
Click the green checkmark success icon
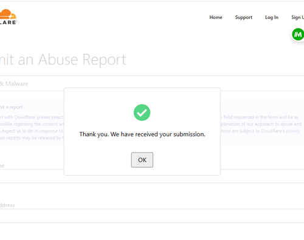142,112
